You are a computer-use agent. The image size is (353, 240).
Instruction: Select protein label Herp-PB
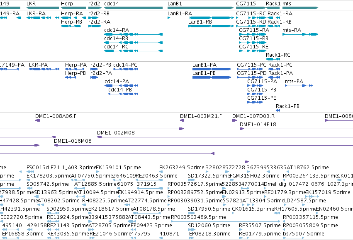[x=75, y=73]
